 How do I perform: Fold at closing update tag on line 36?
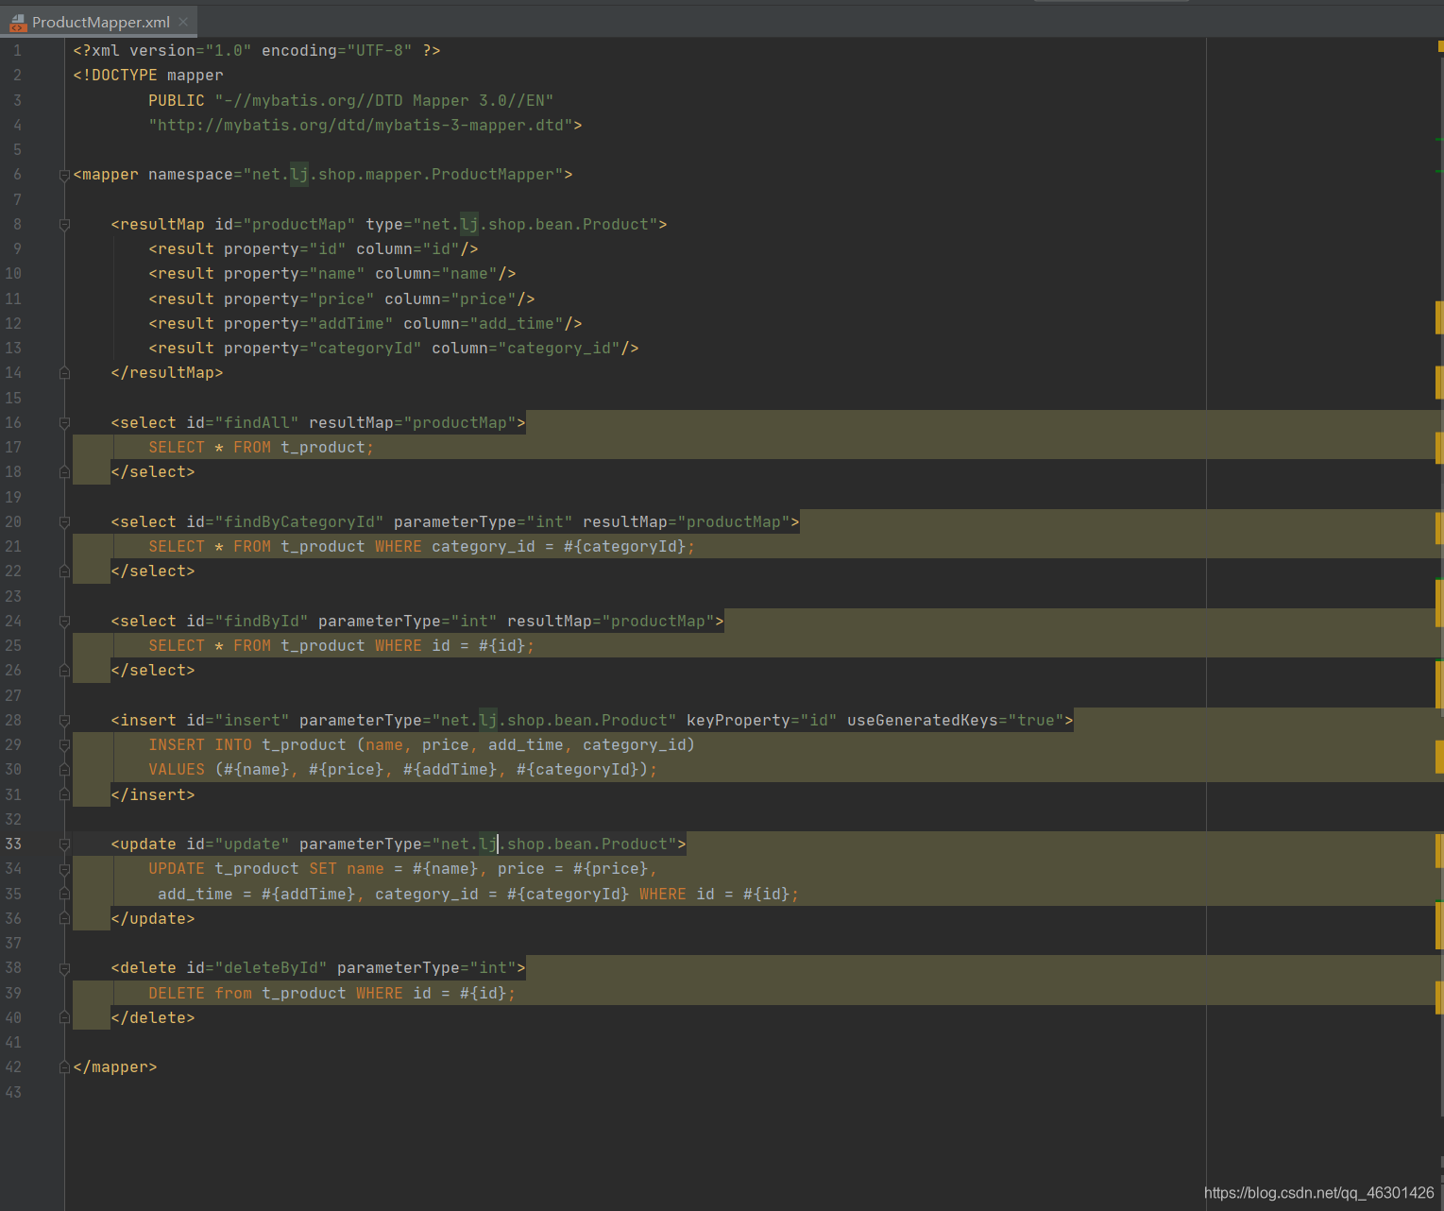(x=64, y=919)
